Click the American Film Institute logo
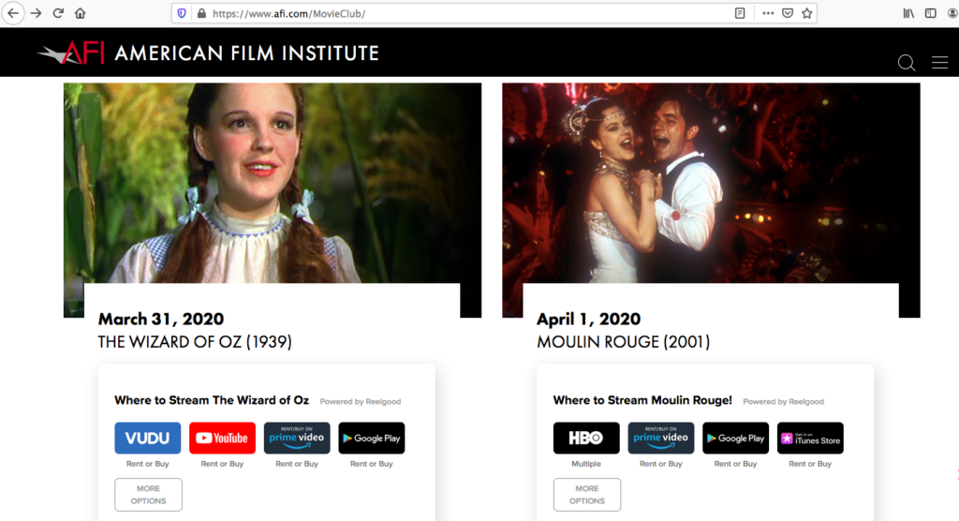The height and width of the screenshot is (521, 959). click(208, 53)
